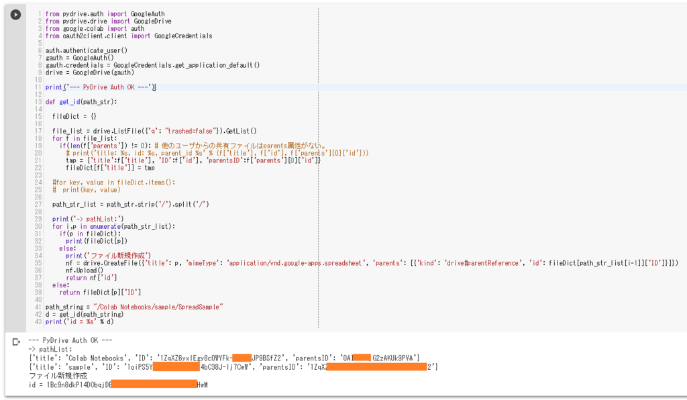Click the 'gauth.credentials' assignment line
This screenshot has height=400, width=687.
coord(152,65)
